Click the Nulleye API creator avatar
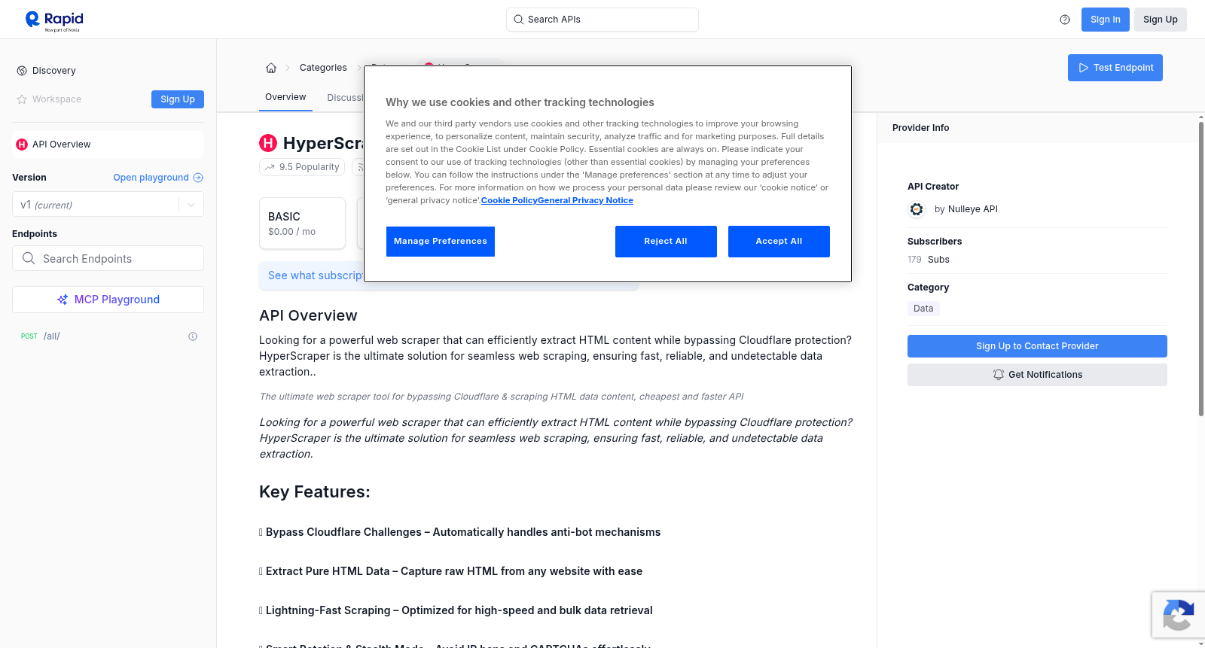Image resolution: width=1205 pixels, height=648 pixels. tap(917, 209)
